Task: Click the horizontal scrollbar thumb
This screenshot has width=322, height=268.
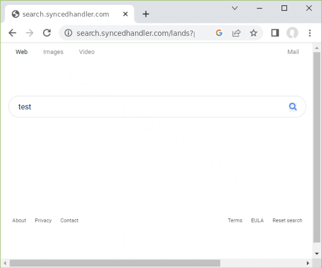Action: point(115,263)
